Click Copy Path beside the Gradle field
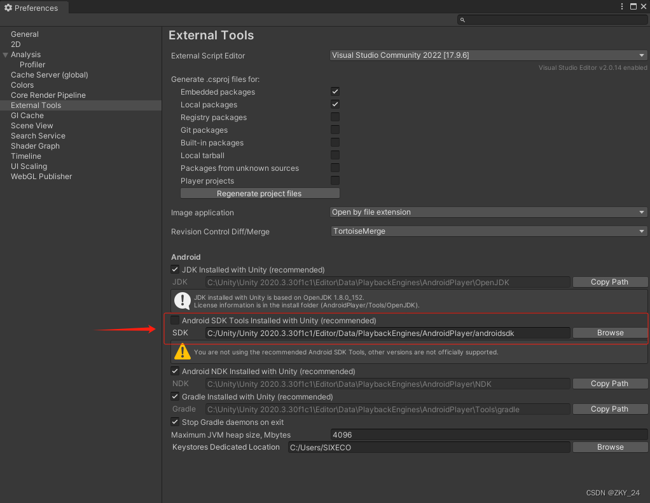This screenshot has width=650, height=503. pyautogui.click(x=609, y=408)
